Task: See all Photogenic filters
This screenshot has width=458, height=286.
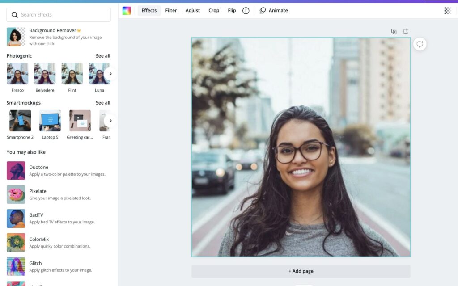Action: 103,56
